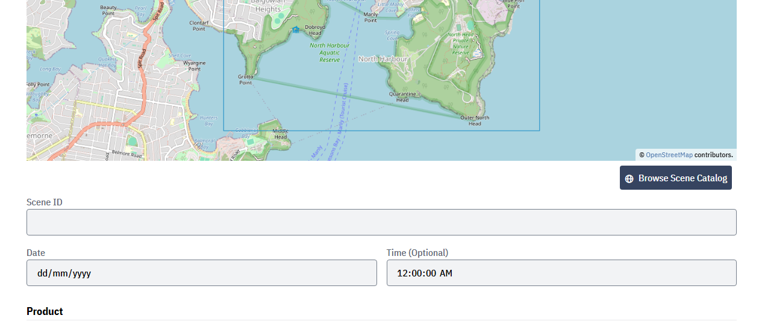Click the North Harbour label on map
The height and width of the screenshot is (324, 759).
tap(383, 59)
